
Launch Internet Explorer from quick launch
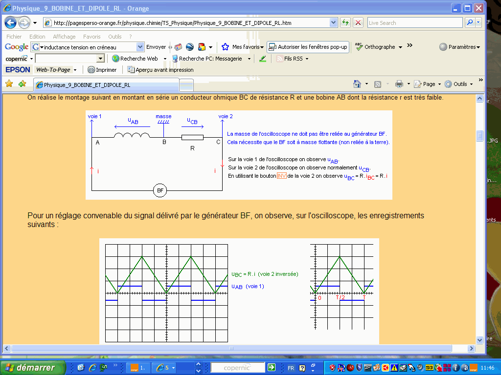pyautogui.click(x=92, y=368)
